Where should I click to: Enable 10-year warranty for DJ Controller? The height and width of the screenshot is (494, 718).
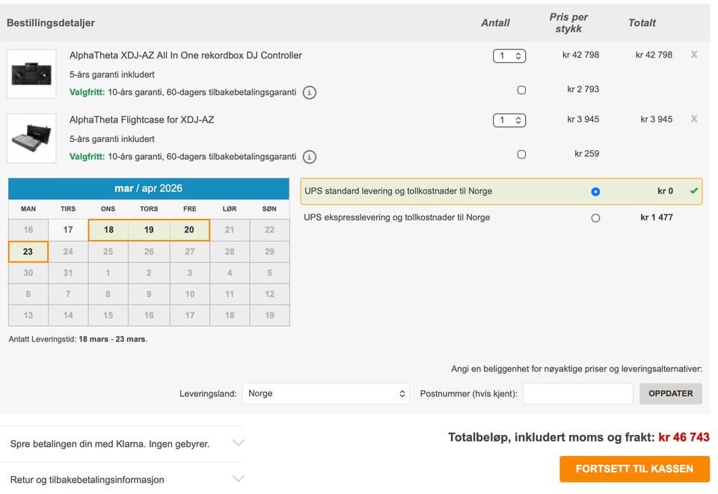pos(521,90)
